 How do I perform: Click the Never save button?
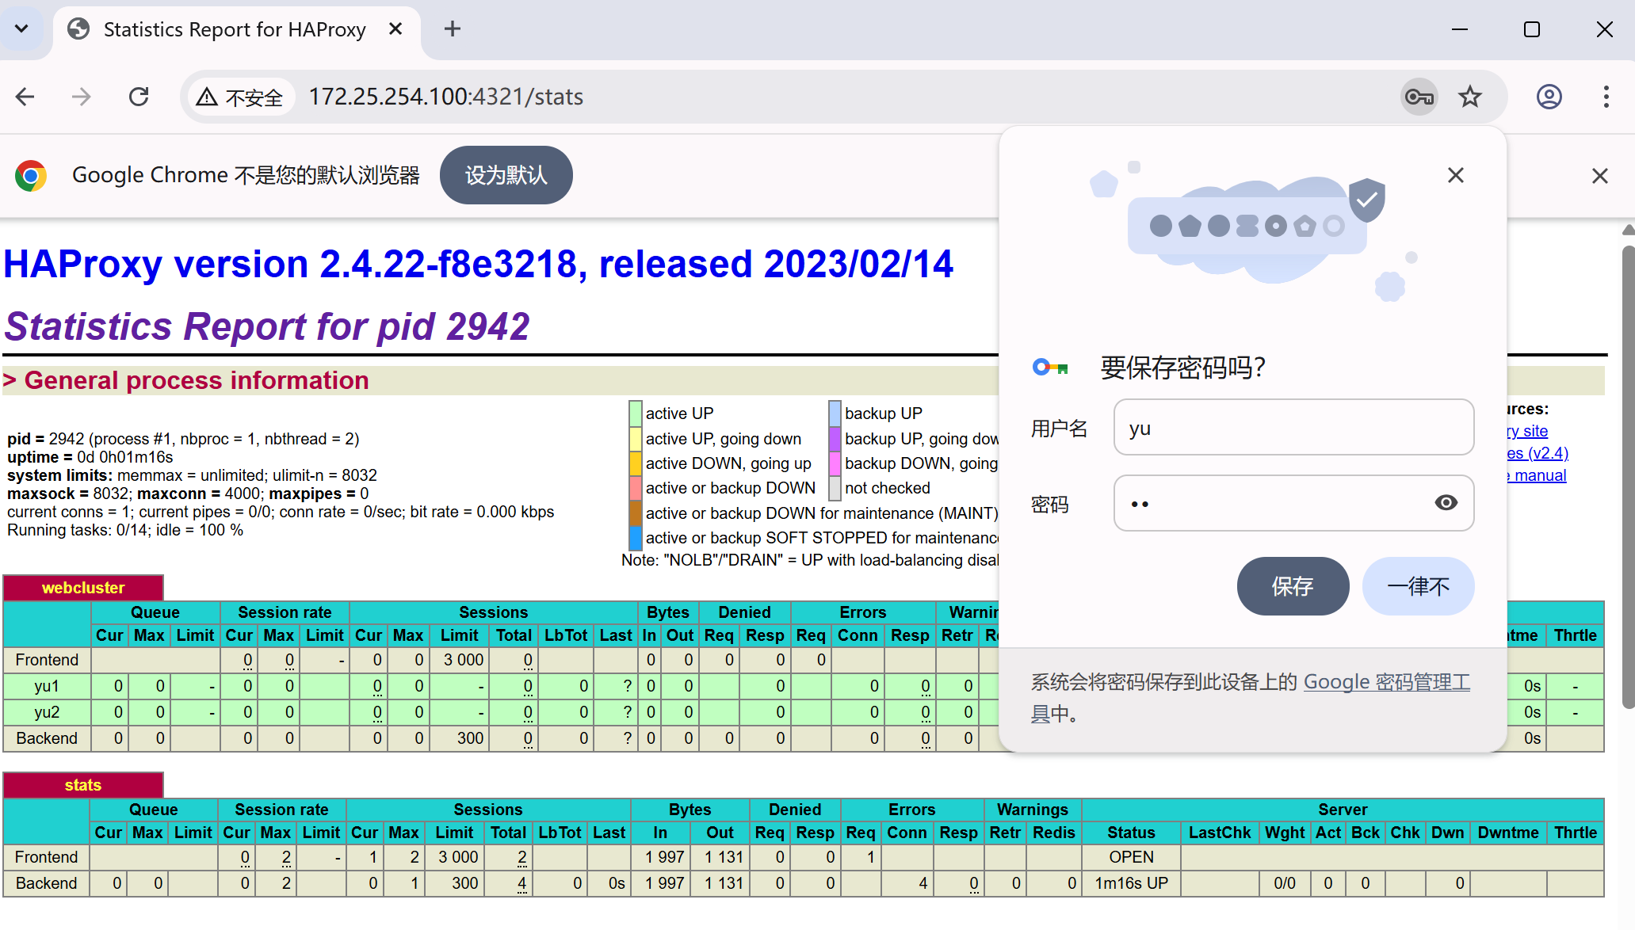point(1418,586)
